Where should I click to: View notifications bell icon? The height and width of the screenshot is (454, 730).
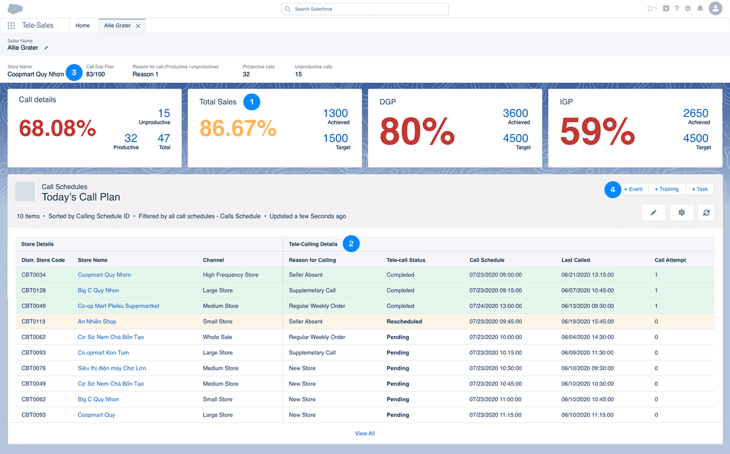(x=700, y=9)
